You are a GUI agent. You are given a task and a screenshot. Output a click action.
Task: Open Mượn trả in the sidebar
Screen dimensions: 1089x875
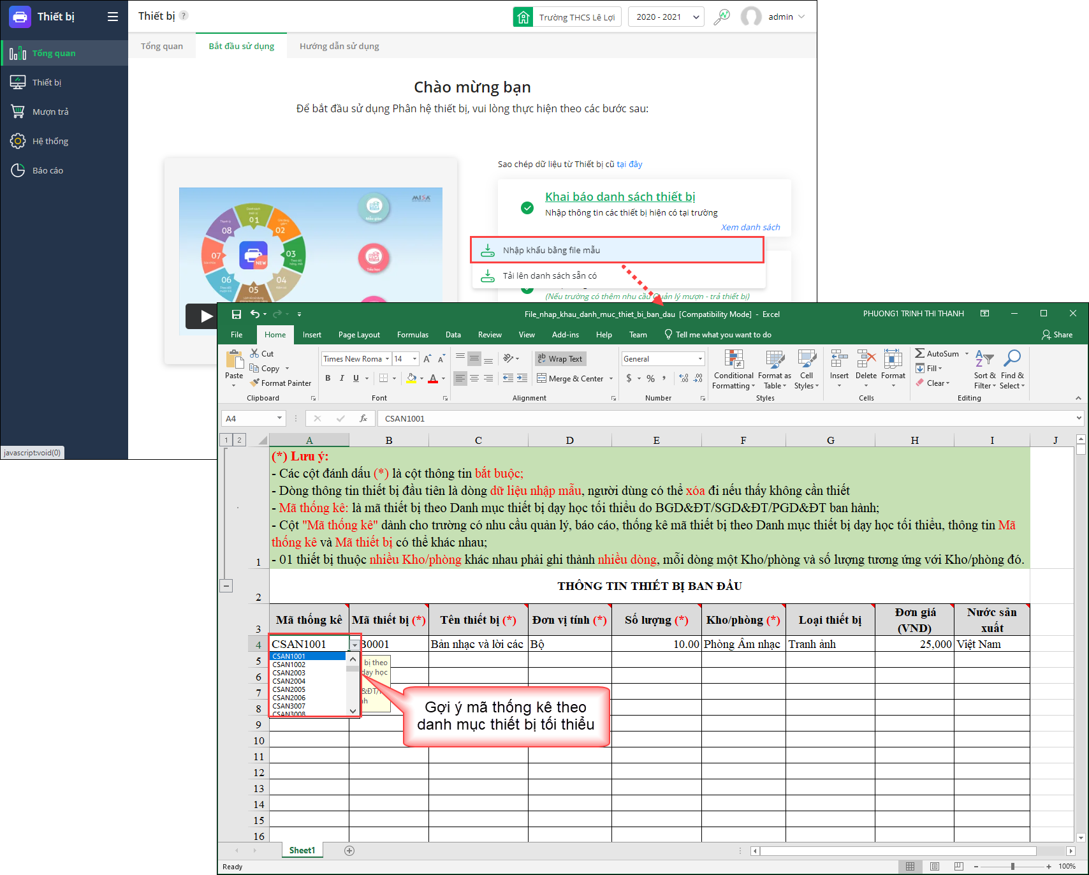pyautogui.click(x=50, y=112)
